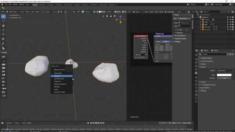The width and height of the screenshot is (235, 132).
Task: Expand Settings panel in Node sidebar
Action: [x=177, y=41]
